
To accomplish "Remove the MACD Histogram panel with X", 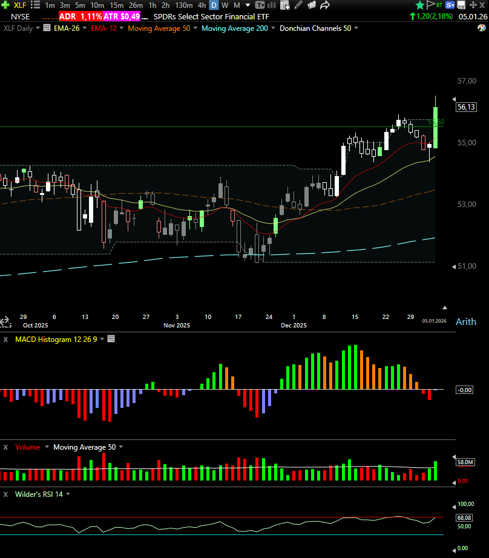I will click(x=5, y=340).
